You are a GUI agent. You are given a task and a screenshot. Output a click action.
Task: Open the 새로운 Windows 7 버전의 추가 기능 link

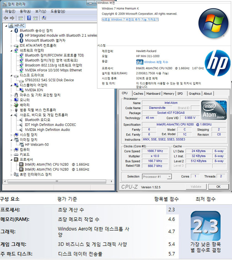[x=130, y=19]
